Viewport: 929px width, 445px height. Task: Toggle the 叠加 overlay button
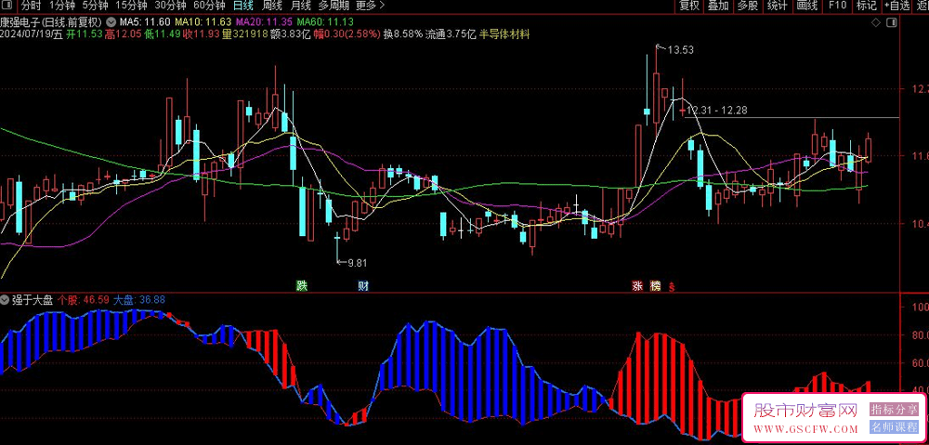(719, 6)
